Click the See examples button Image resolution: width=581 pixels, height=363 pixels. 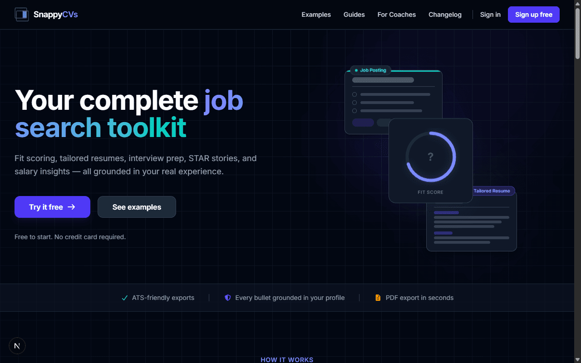(137, 207)
